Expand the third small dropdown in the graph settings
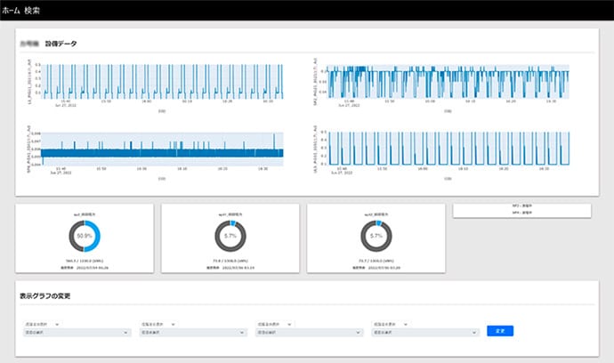Image resolution: width=614 pixels, height=363 pixels. pos(272,324)
